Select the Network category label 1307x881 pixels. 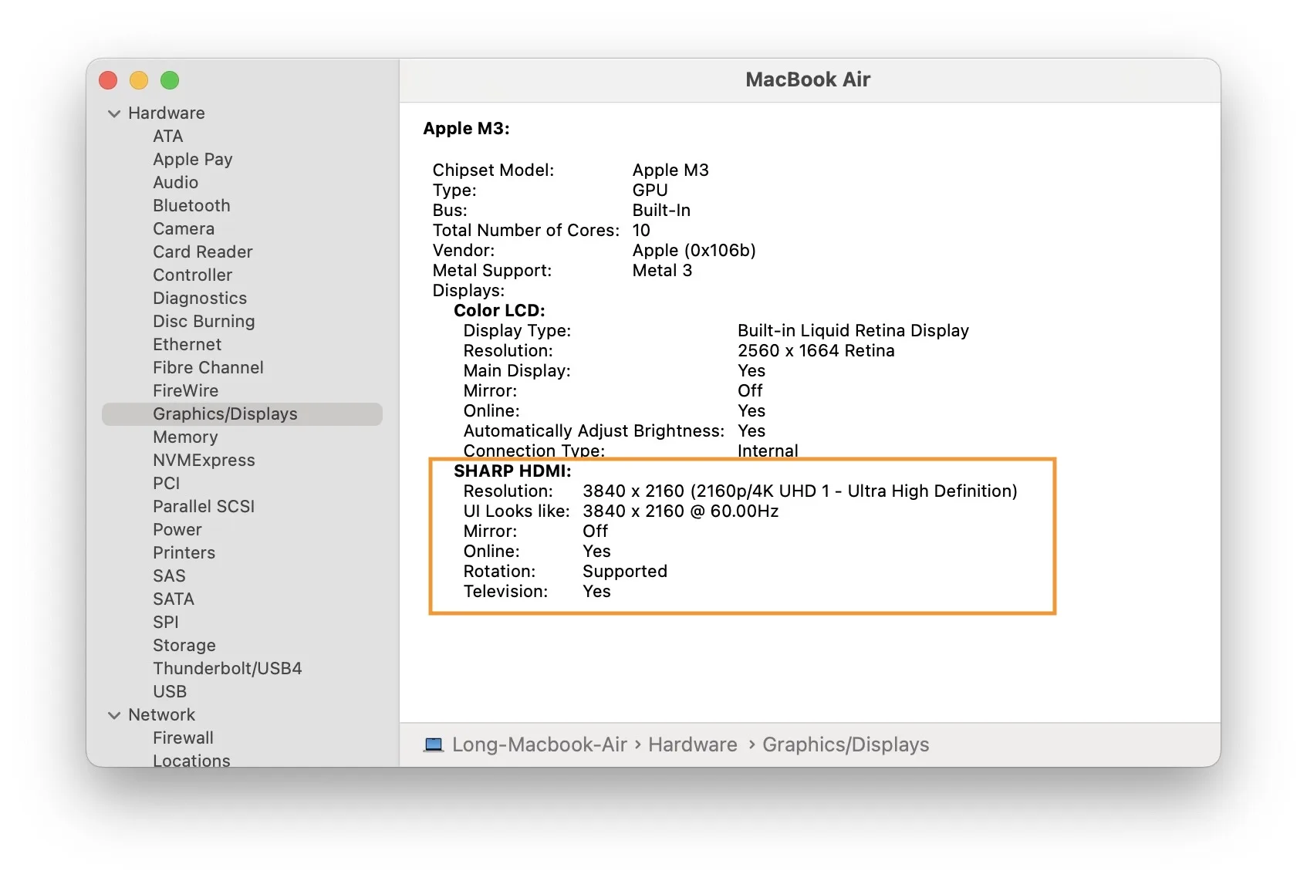click(x=161, y=715)
